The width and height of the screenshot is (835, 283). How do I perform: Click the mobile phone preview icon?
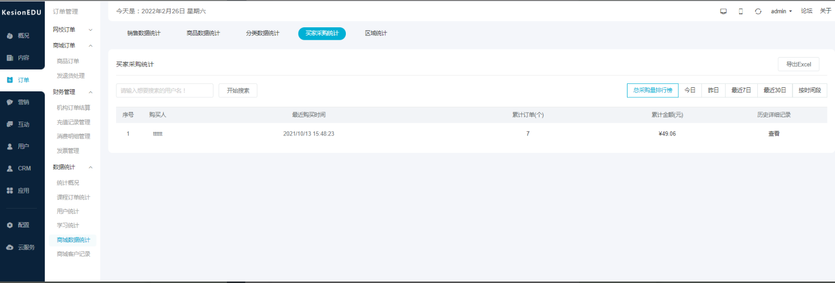click(741, 11)
